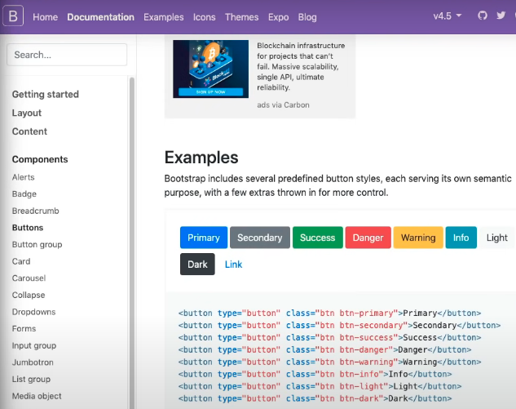Image resolution: width=516 pixels, height=409 pixels.
Task: Expand Content sidebar section
Action: 29,131
